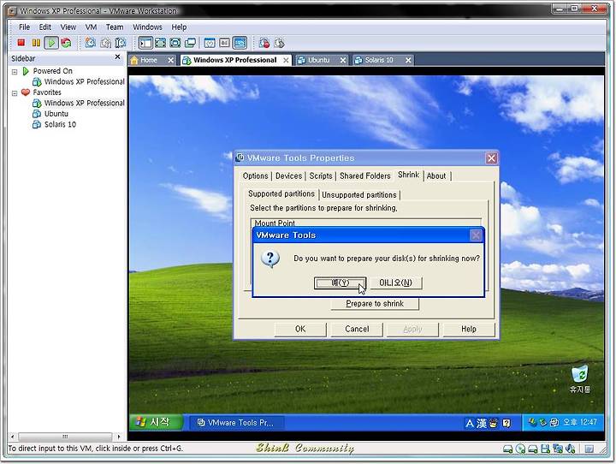616x464 pixels.
Task: Open the Snapshot Manager toolbar icon
Action: (121, 43)
